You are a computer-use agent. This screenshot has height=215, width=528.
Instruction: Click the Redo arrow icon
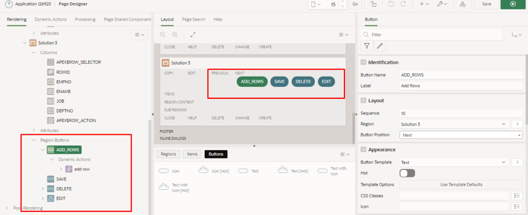pos(403,4)
